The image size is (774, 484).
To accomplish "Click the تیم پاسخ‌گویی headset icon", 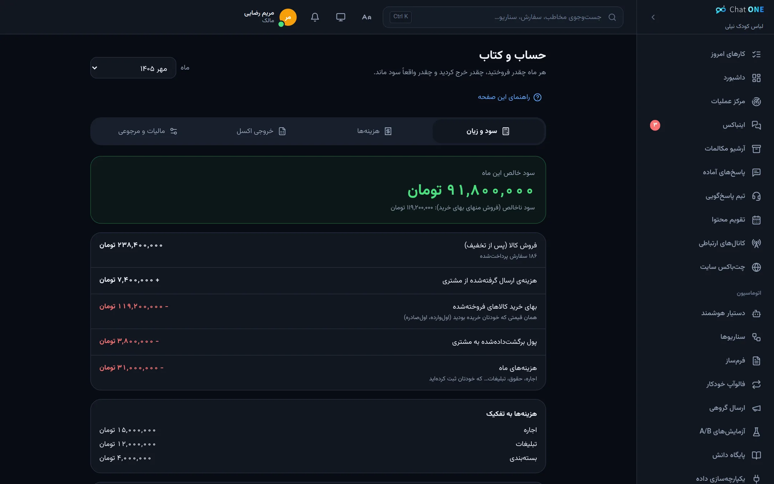I will [x=756, y=196].
